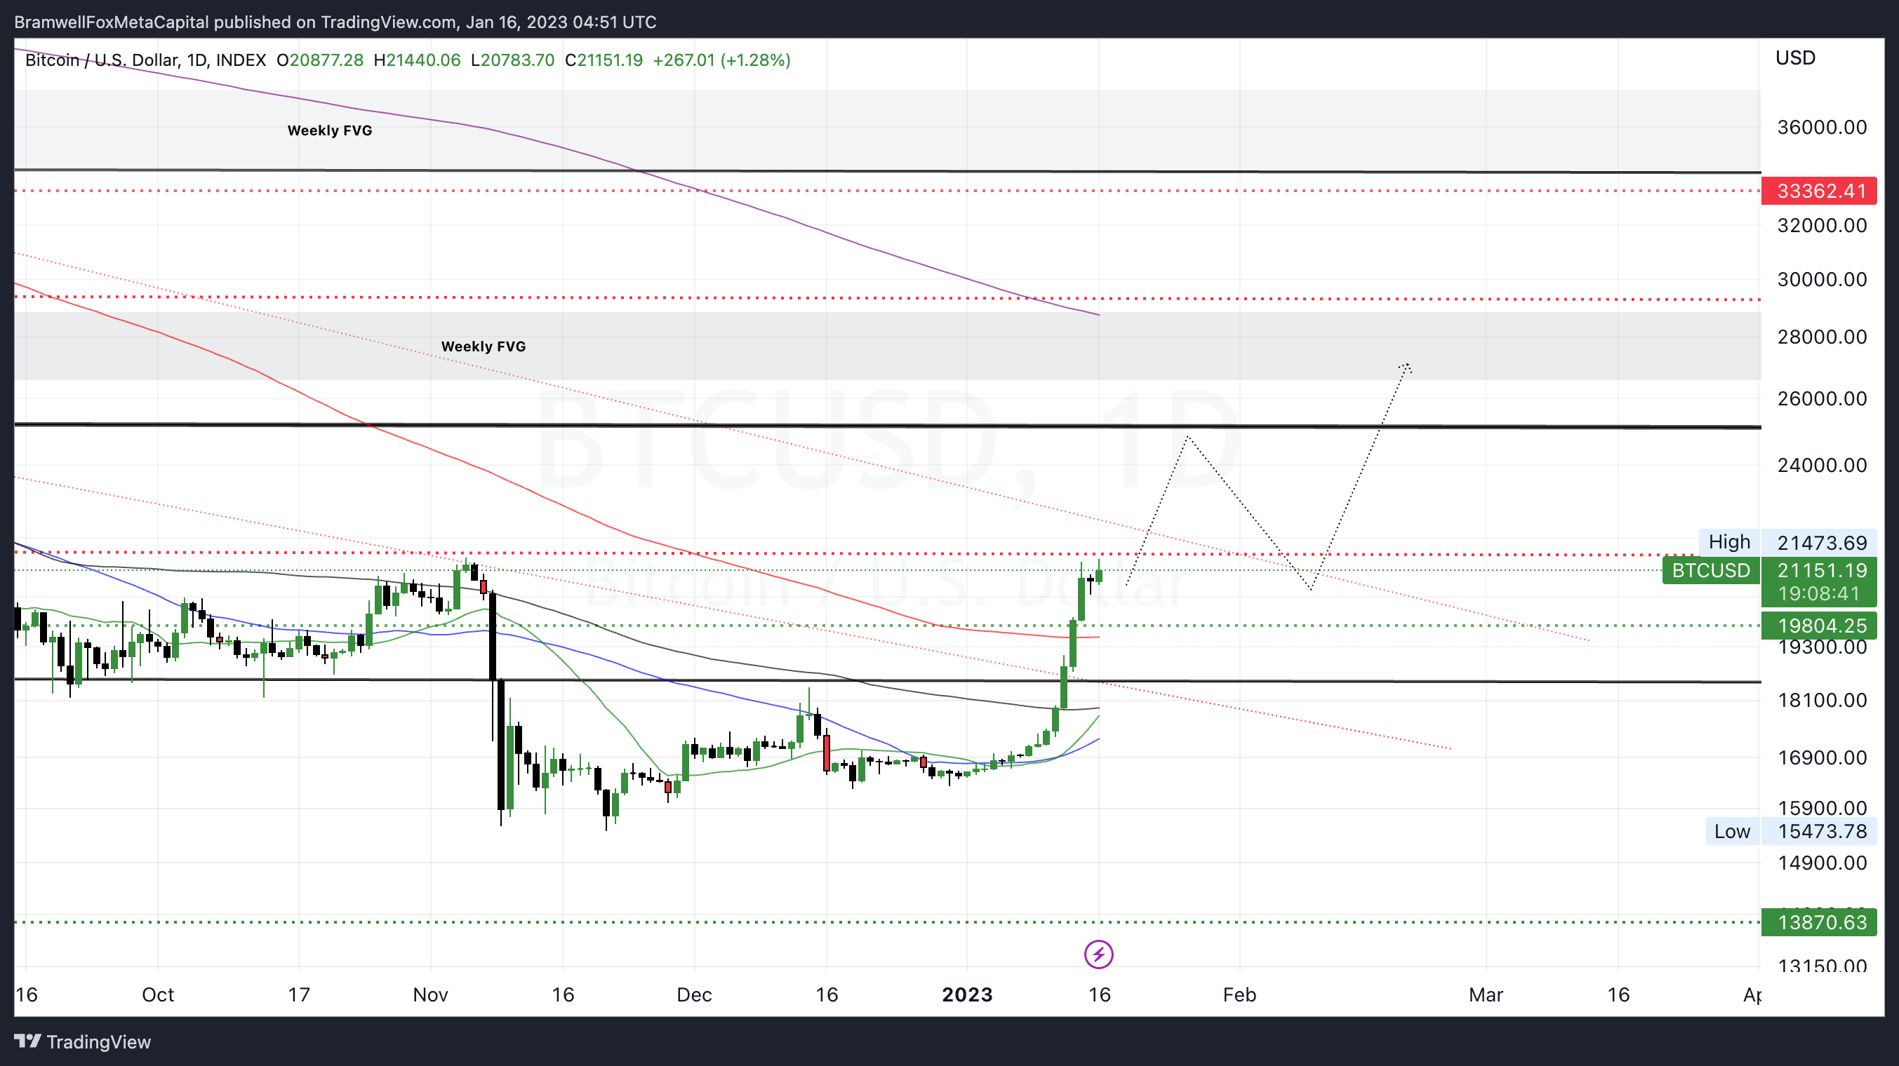This screenshot has height=1066, width=1899.
Task: Click the Feb date axis label
Action: 1239,994
